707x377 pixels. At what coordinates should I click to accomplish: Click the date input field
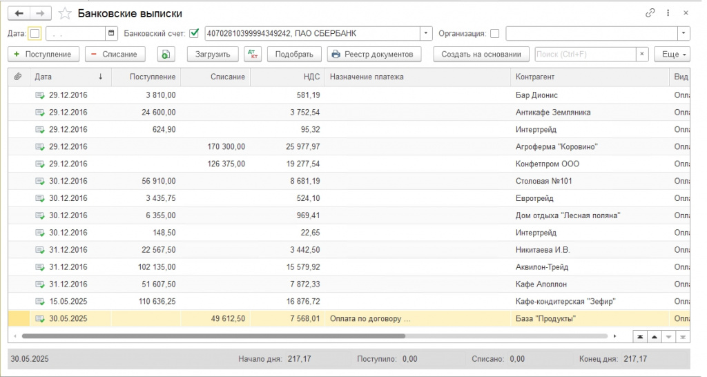[76, 33]
